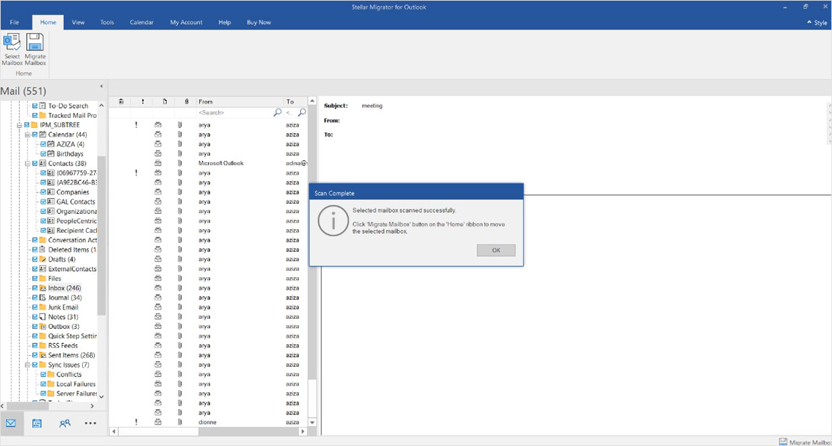Image resolution: width=832 pixels, height=446 pixels.
Task: Uncheck the Companies contacts checkbox
Action: pyautogui.click(x=43, y=192)
